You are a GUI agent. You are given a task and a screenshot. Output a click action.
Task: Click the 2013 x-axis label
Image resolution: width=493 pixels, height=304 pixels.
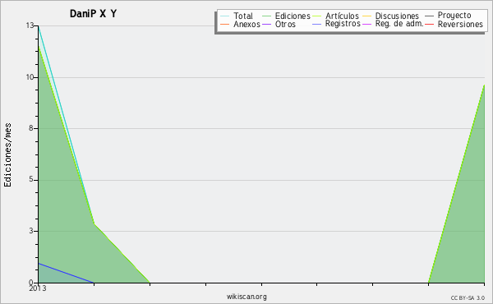38,288
